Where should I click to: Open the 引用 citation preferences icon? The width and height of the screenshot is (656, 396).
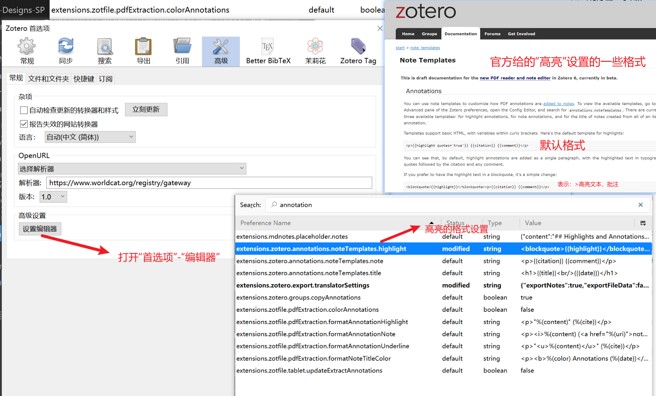coord(182,50)
